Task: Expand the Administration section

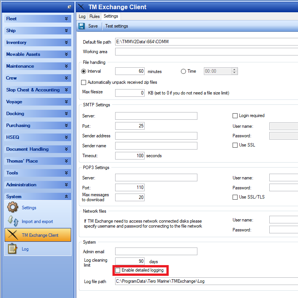Action: 37,185
